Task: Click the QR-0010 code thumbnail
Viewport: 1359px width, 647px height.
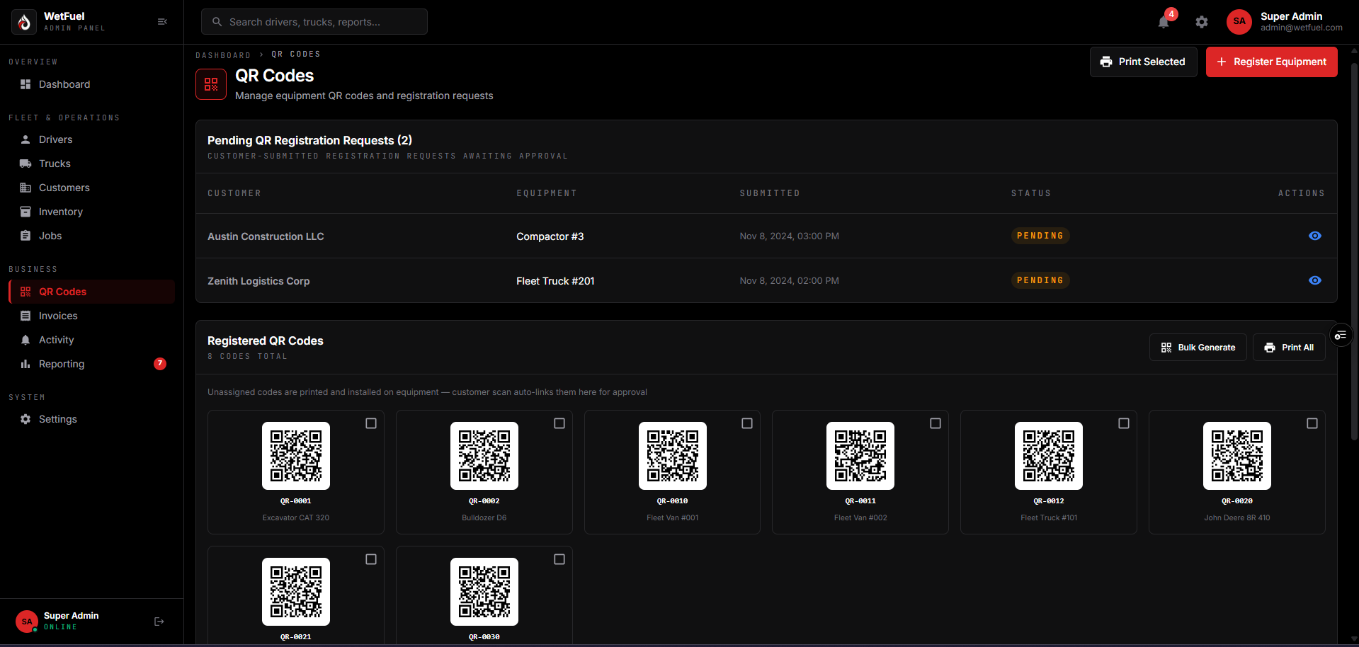Action: [673, 456]
